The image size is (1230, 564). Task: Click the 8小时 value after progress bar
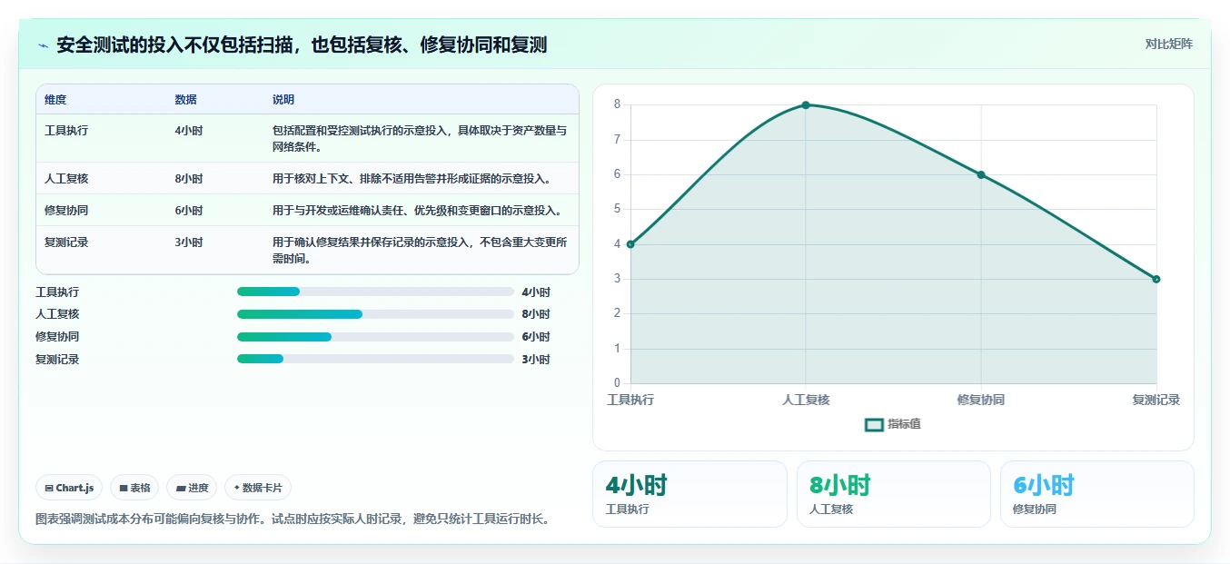coord(536,314)
